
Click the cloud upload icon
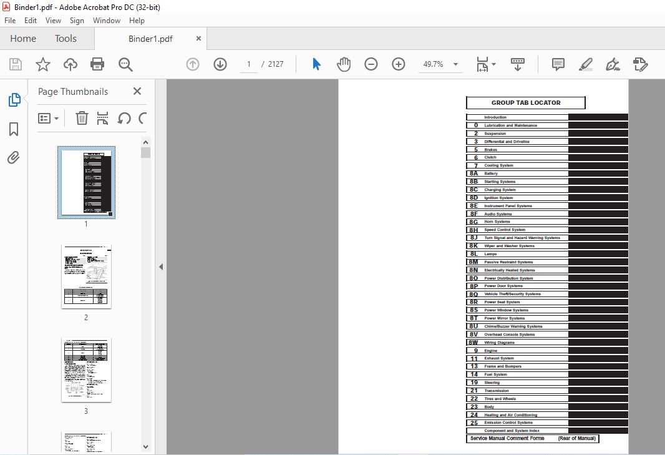[x=70, y=64]
